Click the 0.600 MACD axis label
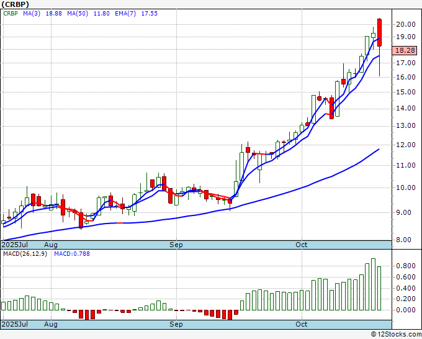The width and height of the screenshot is (422, 339). coord(406,277)
